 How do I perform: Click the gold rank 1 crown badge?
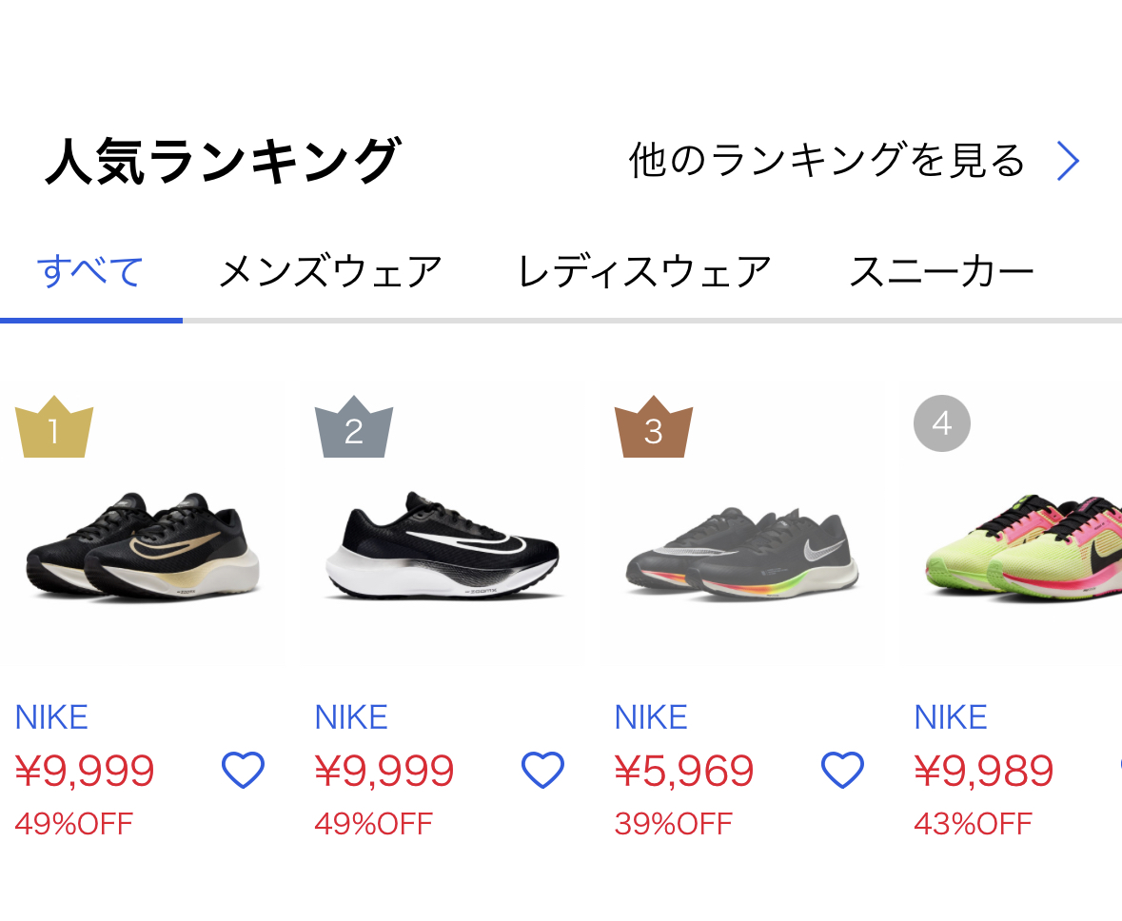(x=53, y=428)
